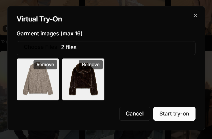Viewport: 212px width, 139px height.
Task: Click the 'Garment images (max 16)' label
Action: point(49,34)
